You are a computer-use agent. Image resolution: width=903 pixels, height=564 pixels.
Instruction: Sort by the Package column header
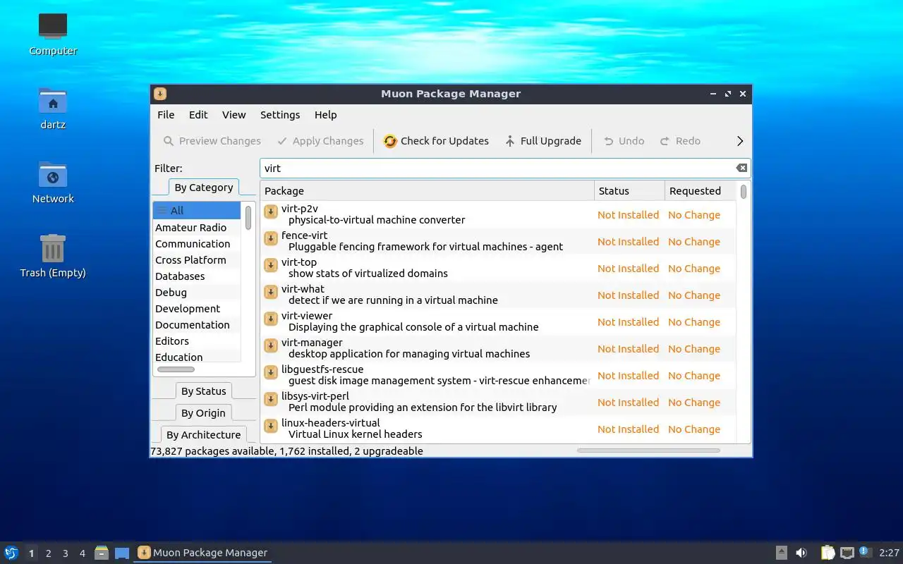pos(428,191)
